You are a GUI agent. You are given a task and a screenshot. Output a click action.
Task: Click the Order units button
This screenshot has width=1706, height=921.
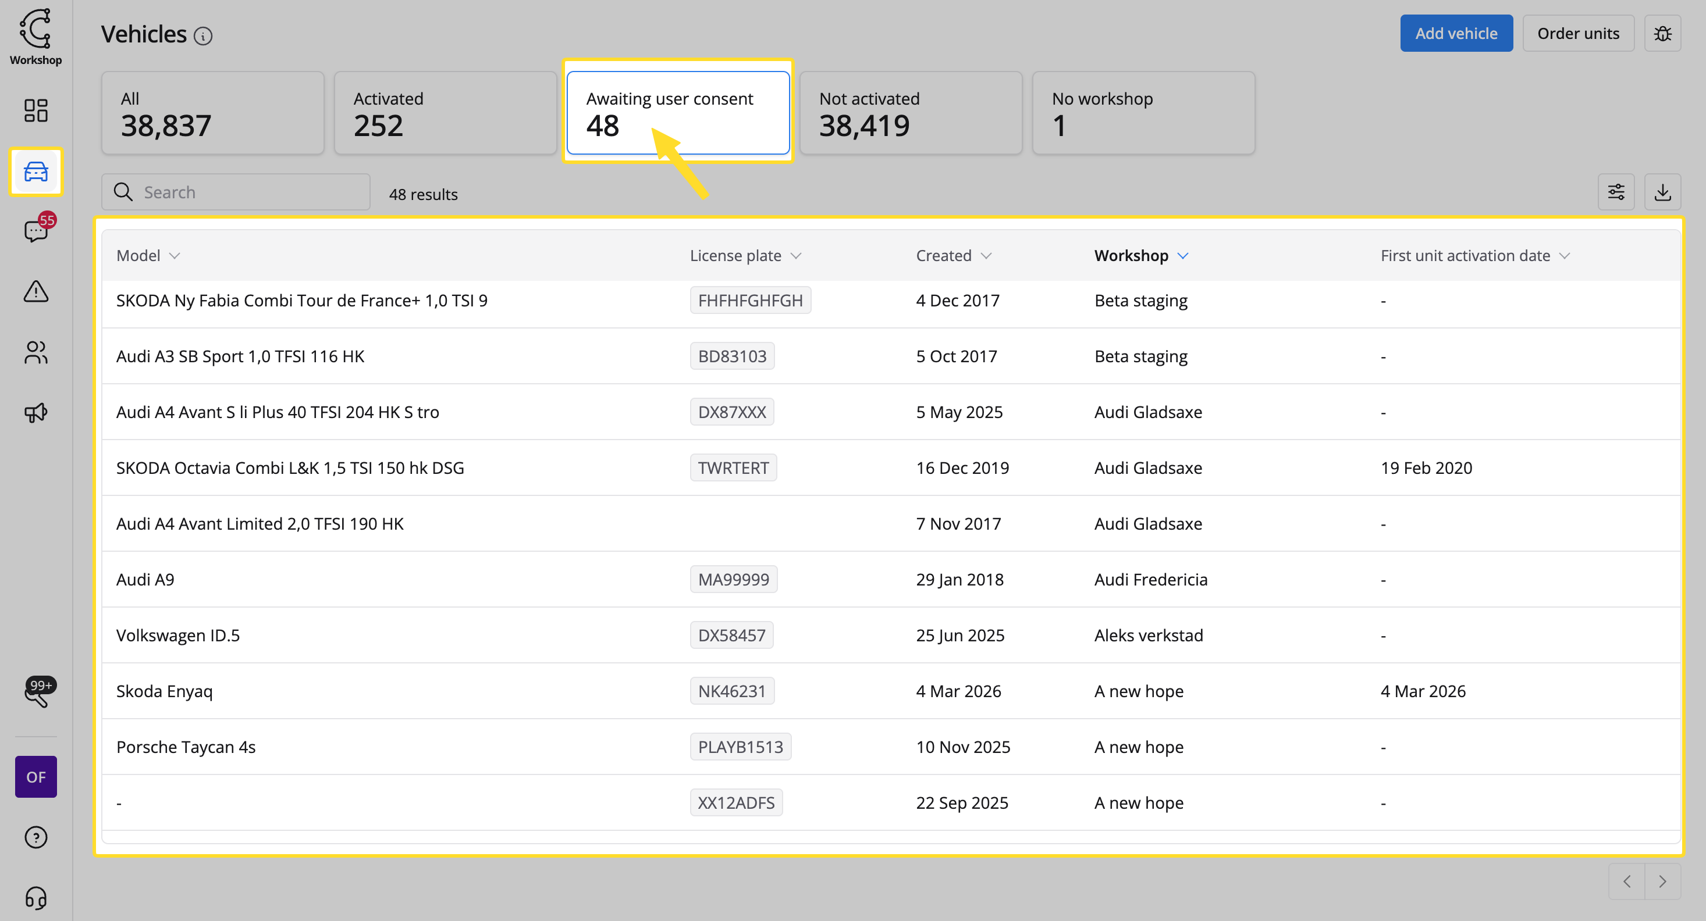(1577, 33)
